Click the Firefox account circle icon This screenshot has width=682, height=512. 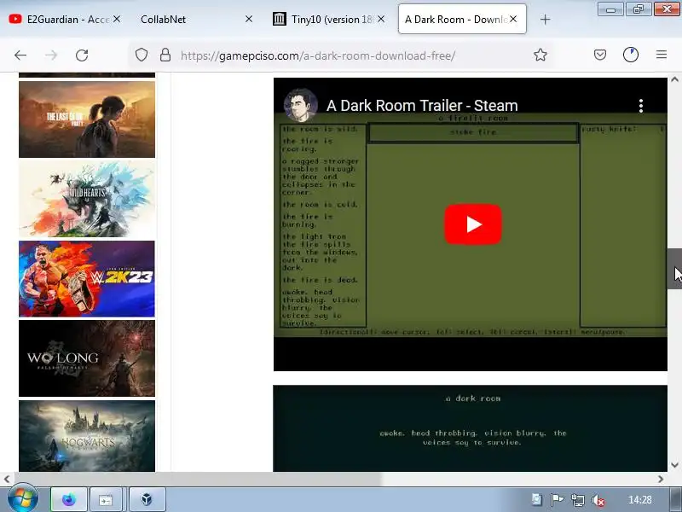click(x=631, y=55)
